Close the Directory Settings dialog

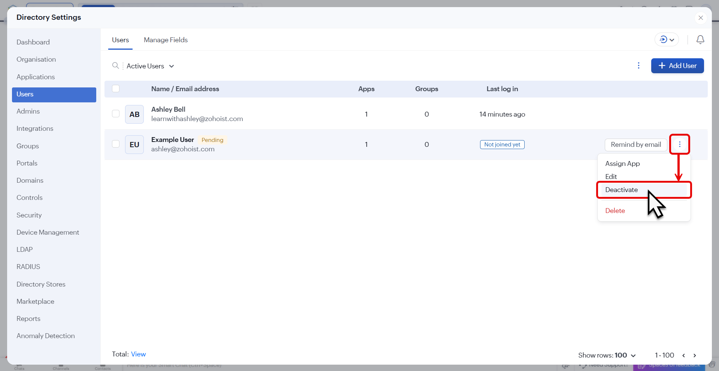[701, 18]
